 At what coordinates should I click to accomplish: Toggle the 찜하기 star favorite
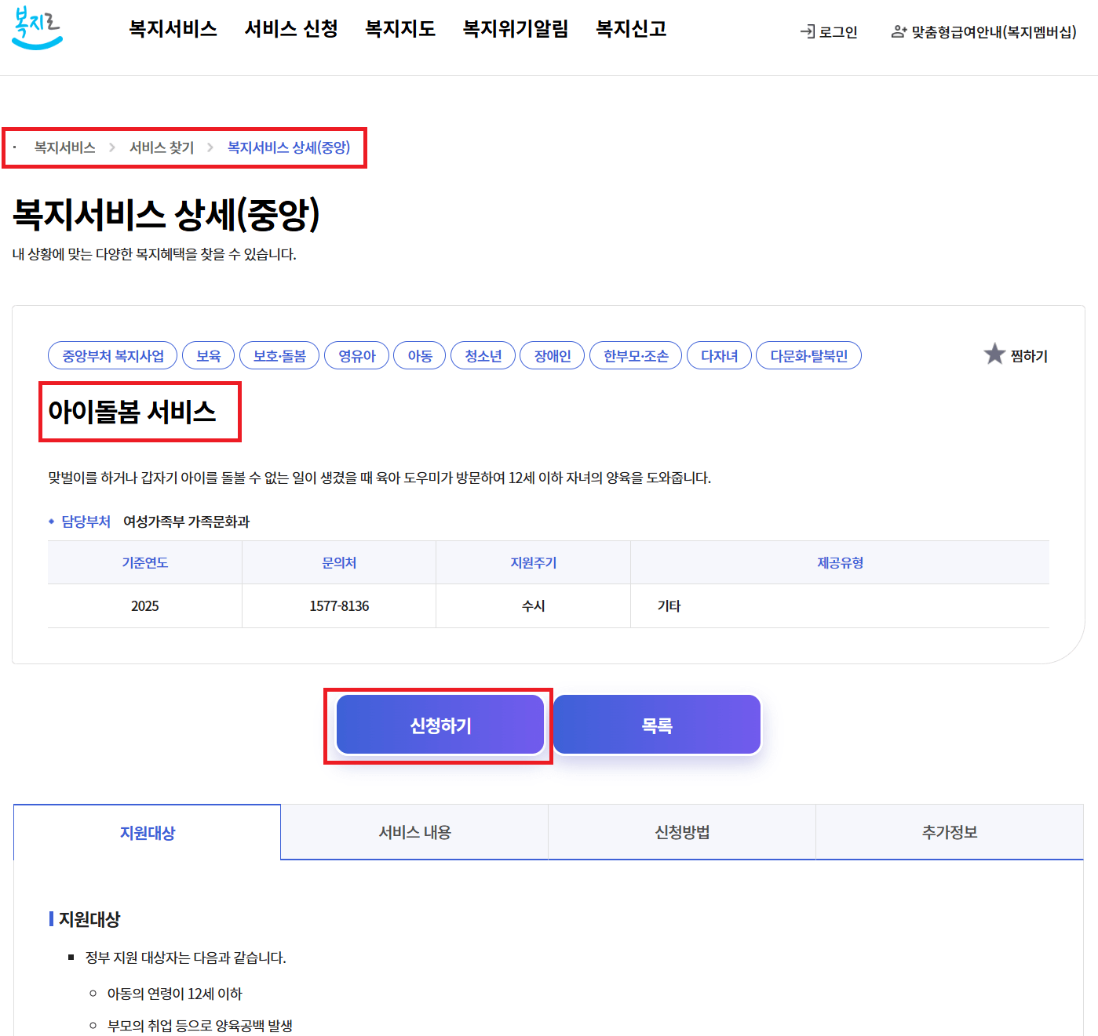994,354
